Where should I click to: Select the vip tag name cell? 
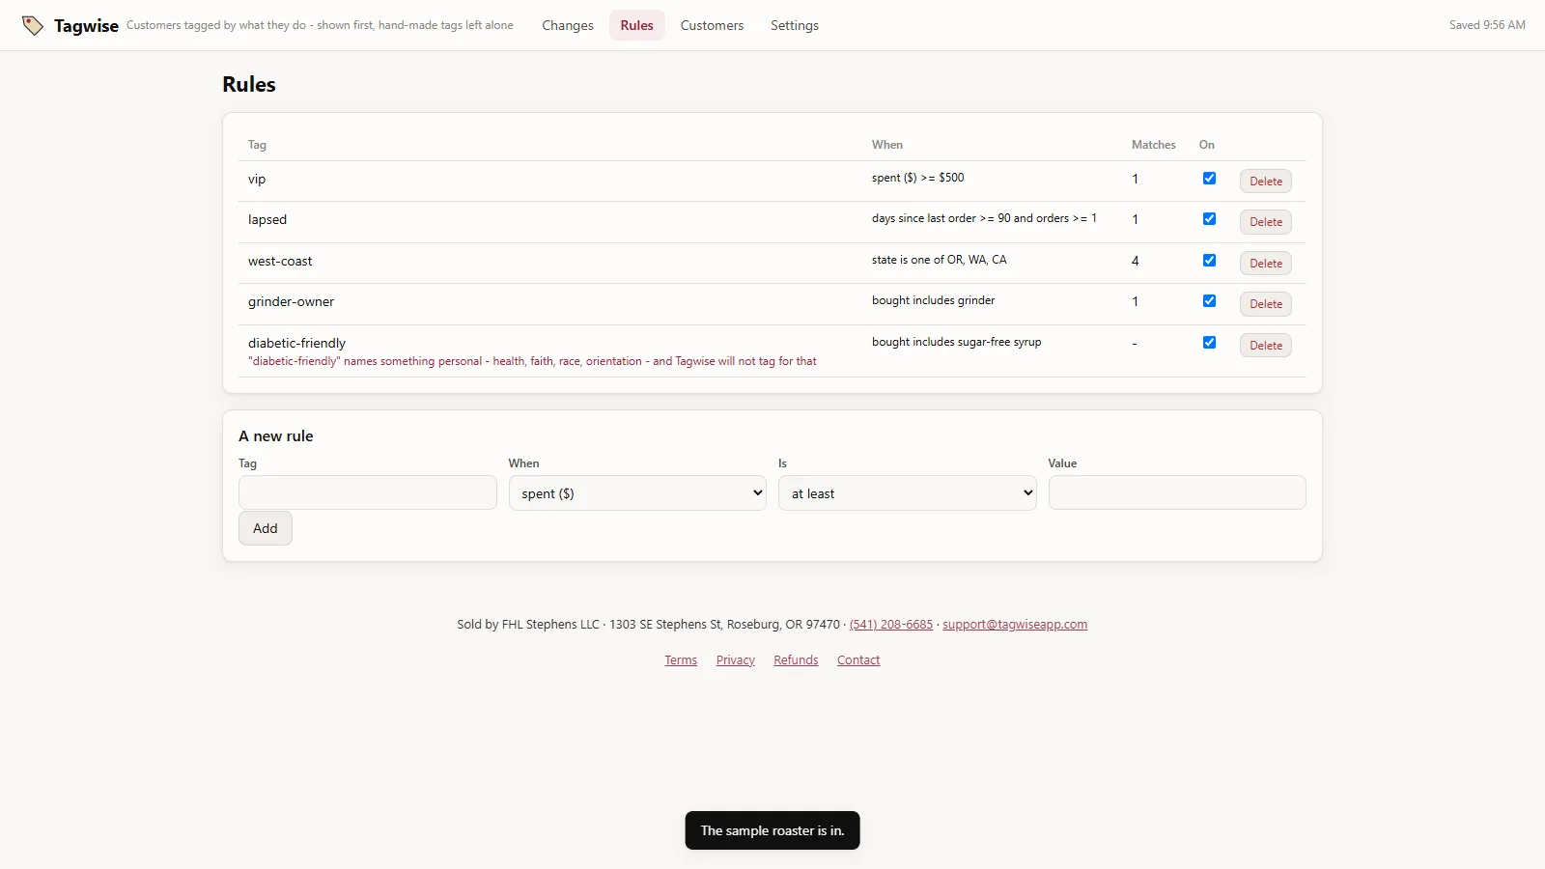[x=257, y=180]
